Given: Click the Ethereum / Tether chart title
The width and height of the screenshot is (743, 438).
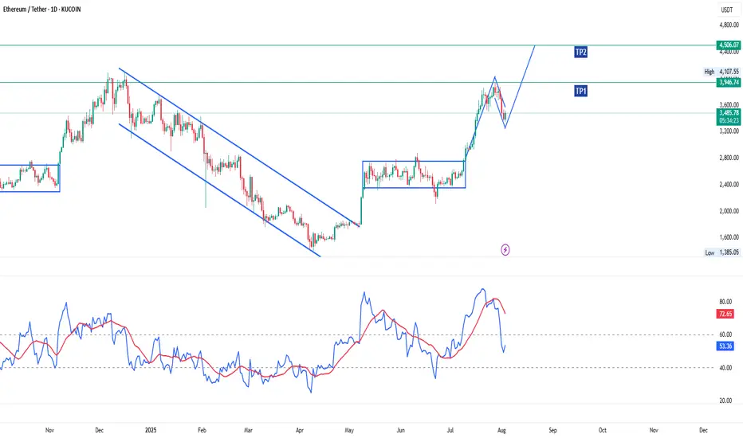Looking at the screenshot, I should tap(41, 9).
